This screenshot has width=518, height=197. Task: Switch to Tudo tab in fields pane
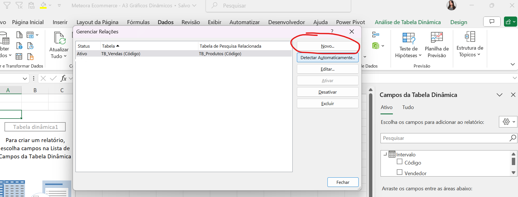[x=408, y=107]
